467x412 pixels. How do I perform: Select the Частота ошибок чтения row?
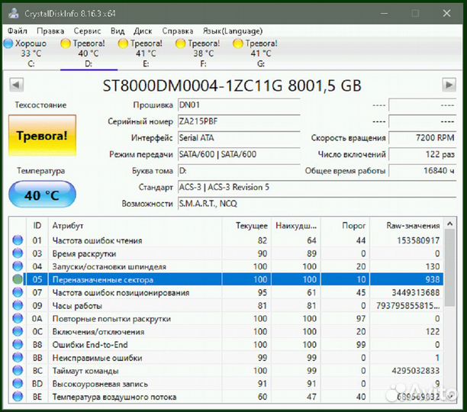pyautogui.click(x=227, y=240)
